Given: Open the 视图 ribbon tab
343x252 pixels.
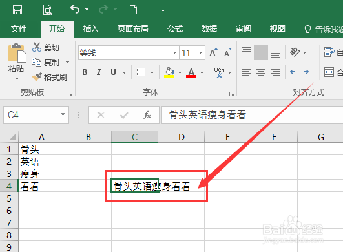Looking at the screenshot, I should [x=277, y=29].
